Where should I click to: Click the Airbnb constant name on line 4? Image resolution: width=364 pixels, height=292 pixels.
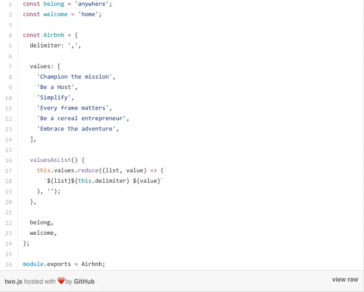point(54,35)
